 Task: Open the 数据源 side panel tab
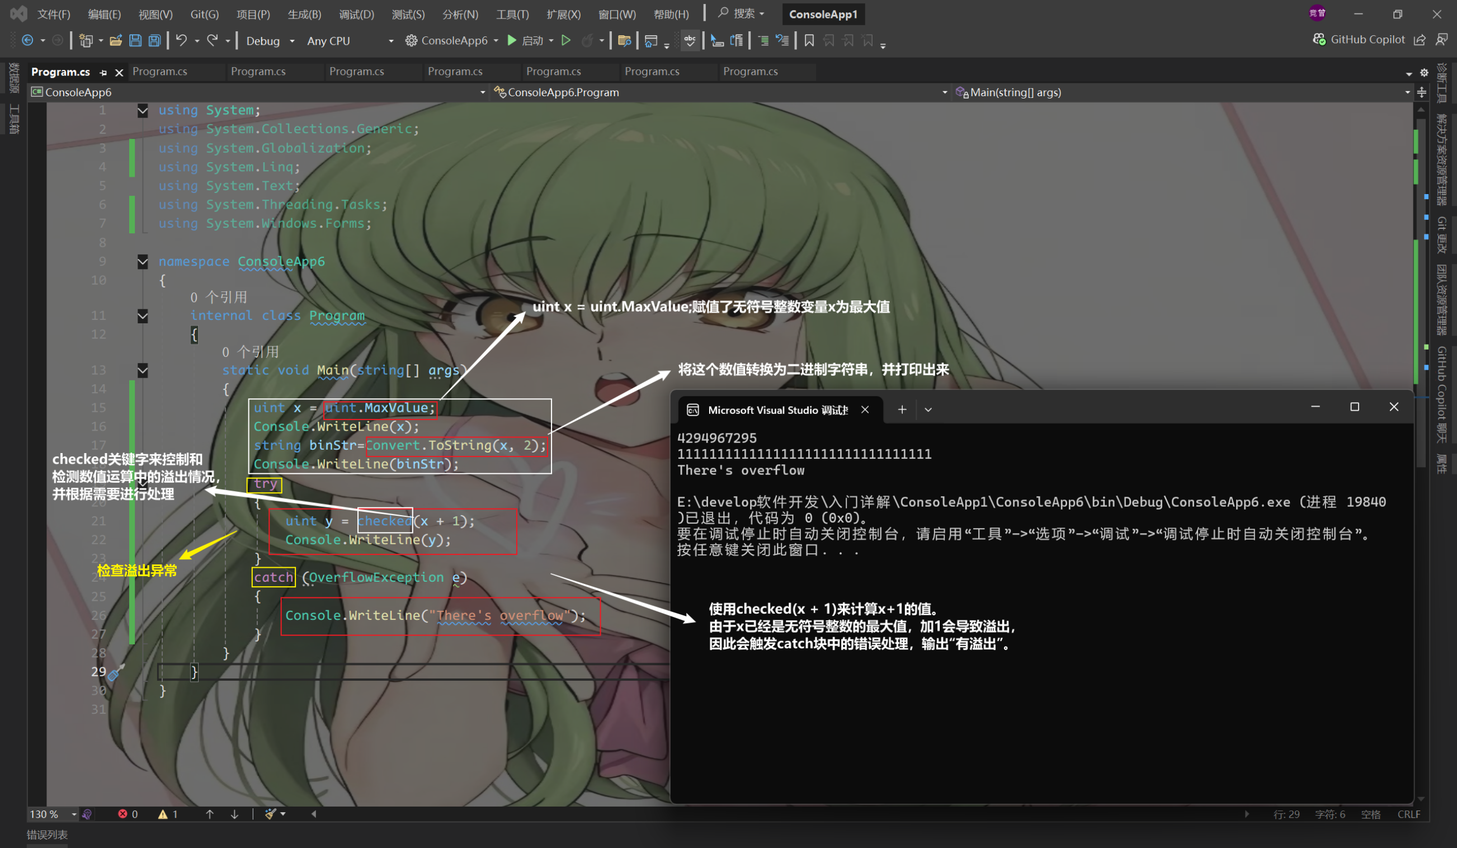tap(13, 79)
